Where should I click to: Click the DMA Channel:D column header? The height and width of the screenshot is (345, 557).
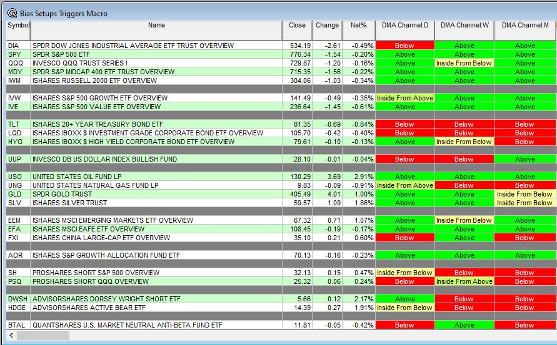click(405, 31)
